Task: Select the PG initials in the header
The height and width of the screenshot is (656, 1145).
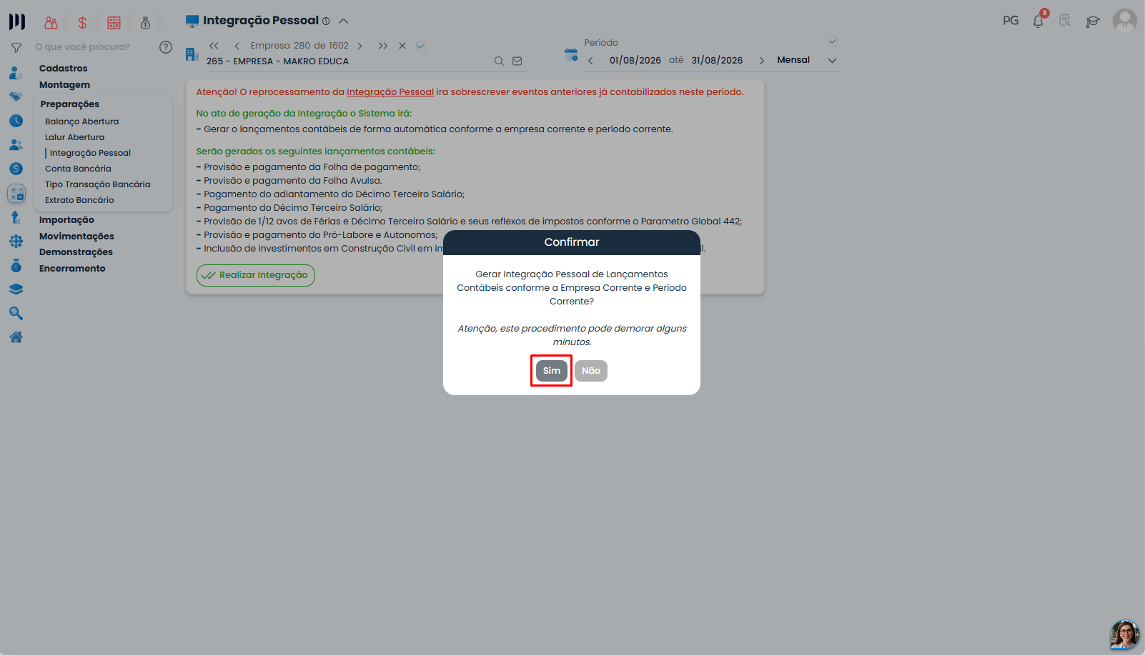Action: (1011, 21)
